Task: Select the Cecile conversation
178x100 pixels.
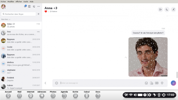Action: tap(21, 48)
